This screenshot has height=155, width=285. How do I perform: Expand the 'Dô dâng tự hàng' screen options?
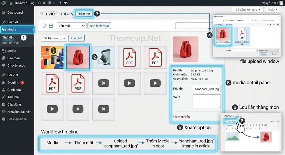[248, 10]
